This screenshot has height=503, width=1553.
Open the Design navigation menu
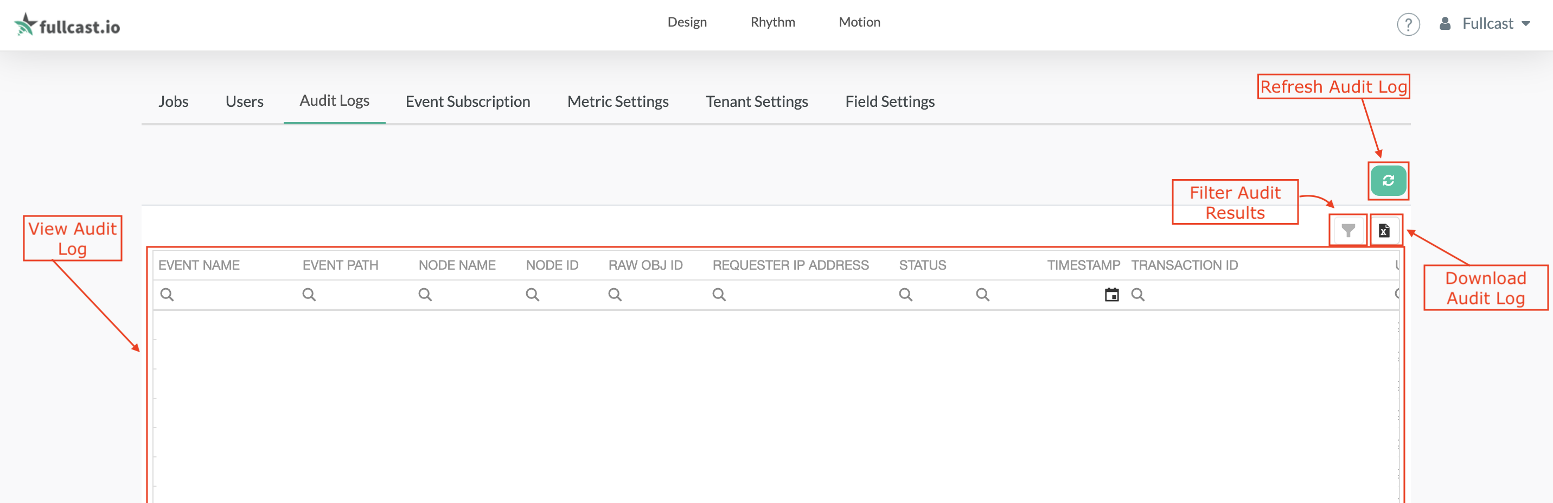[x=687, y=22]
